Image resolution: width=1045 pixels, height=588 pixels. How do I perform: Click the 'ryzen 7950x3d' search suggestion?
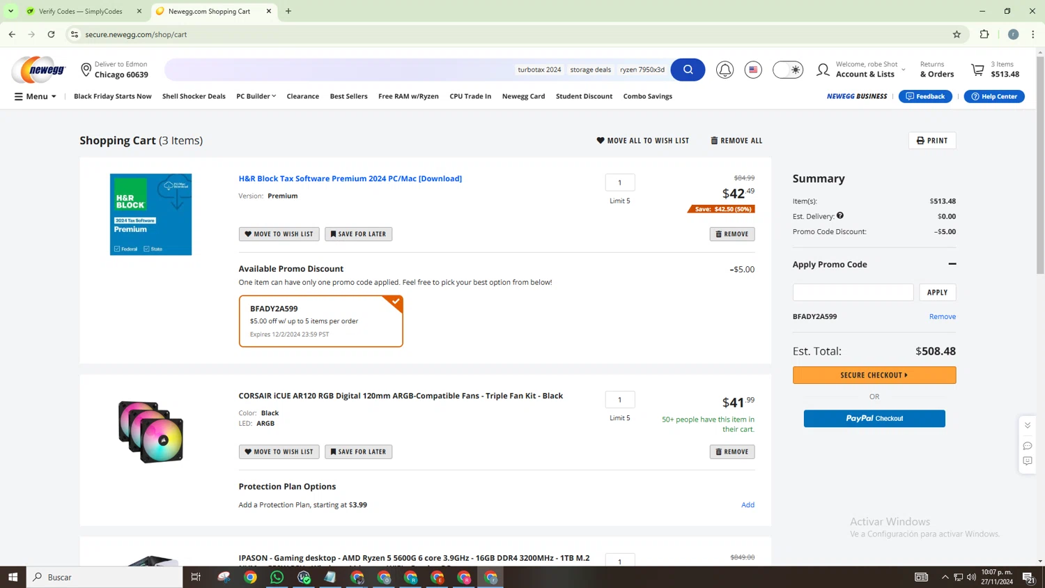[x=642, y=70]
